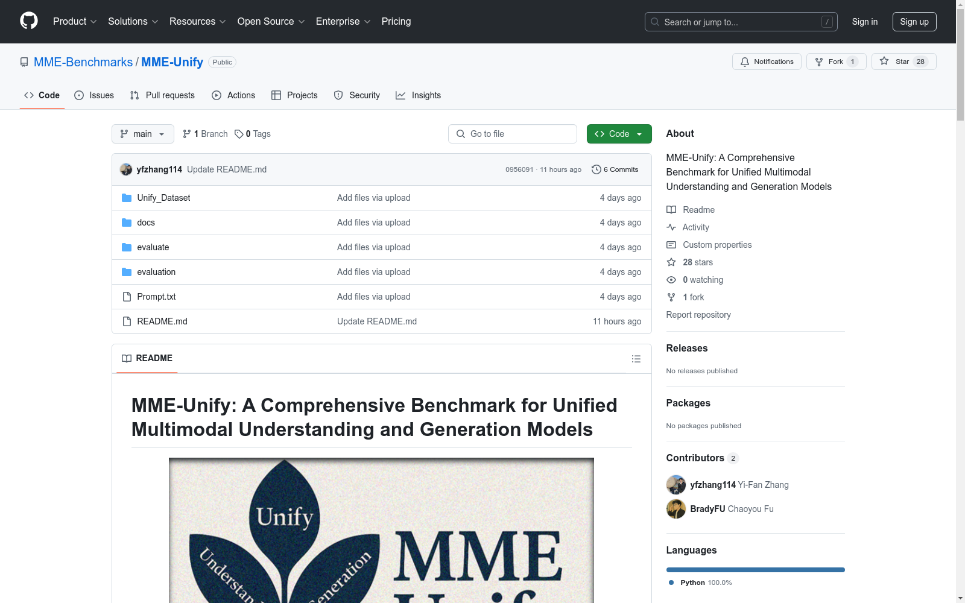The height and width of the screenshot is (603, 965).
Task: Switch to the Actions tab
Action: pyautogui.click(x=233, y=95)
